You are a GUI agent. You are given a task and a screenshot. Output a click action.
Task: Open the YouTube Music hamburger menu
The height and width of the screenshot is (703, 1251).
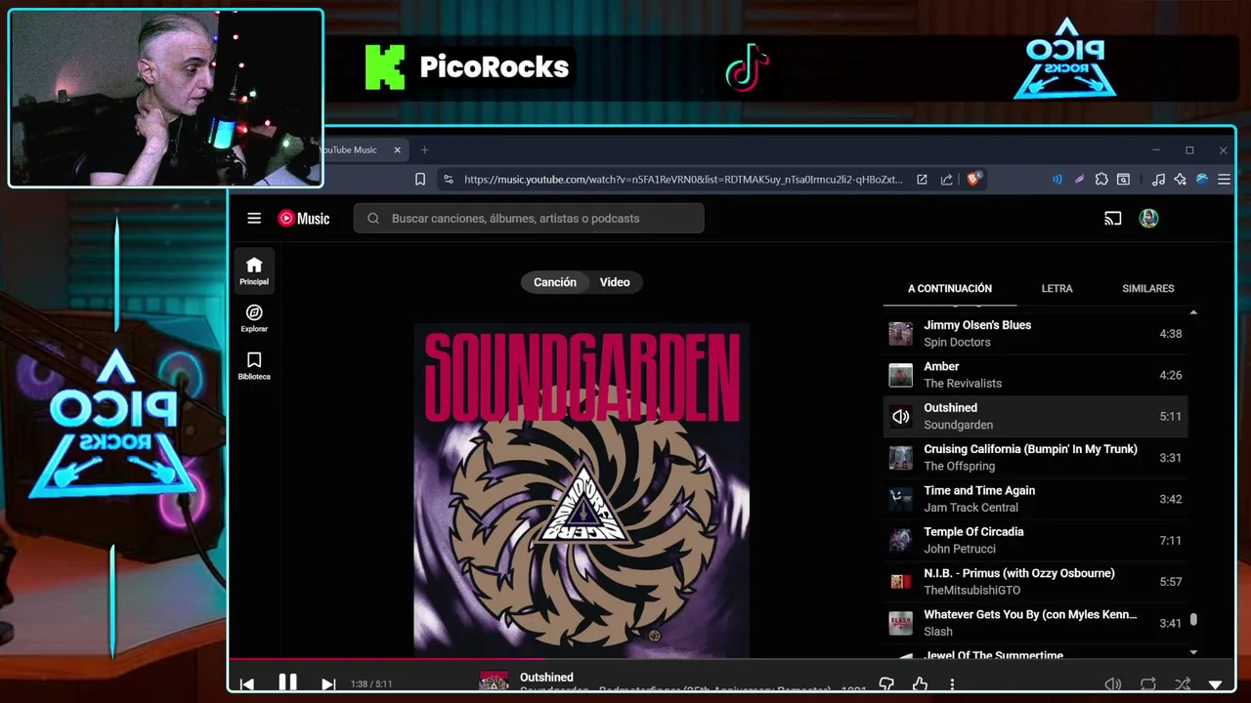[254, 219]
